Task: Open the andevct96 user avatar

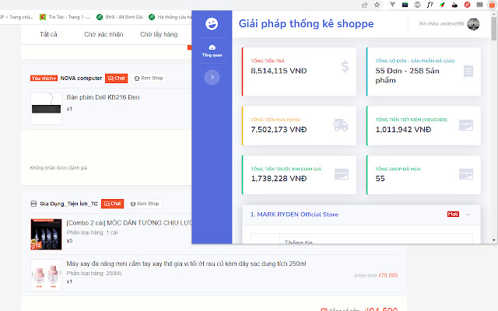Action: [x=473, y=24]
